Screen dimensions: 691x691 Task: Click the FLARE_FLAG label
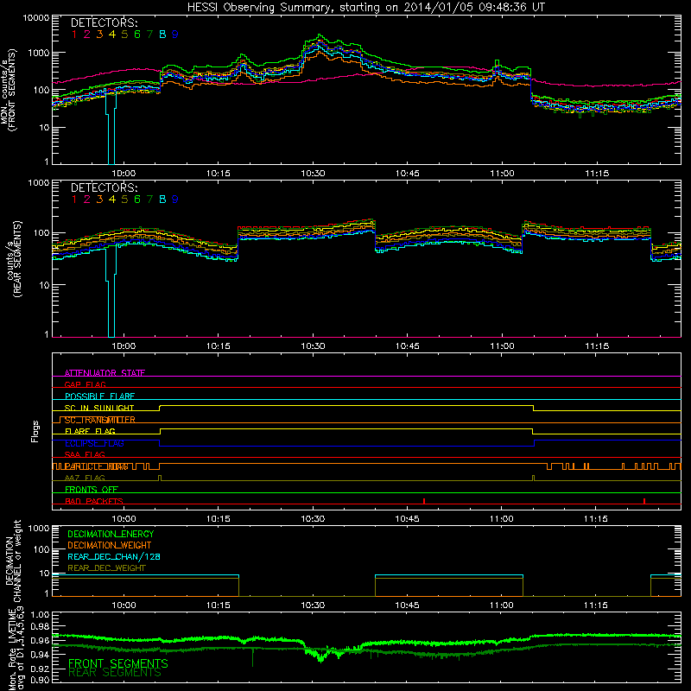(x=90, y=431)
